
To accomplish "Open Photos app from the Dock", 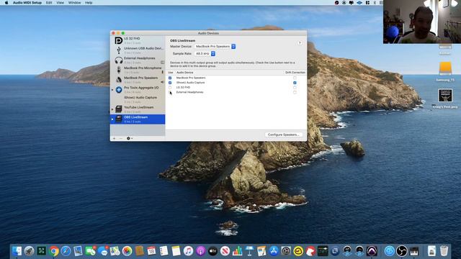I will pyautogui.click(x=127, y=251).
